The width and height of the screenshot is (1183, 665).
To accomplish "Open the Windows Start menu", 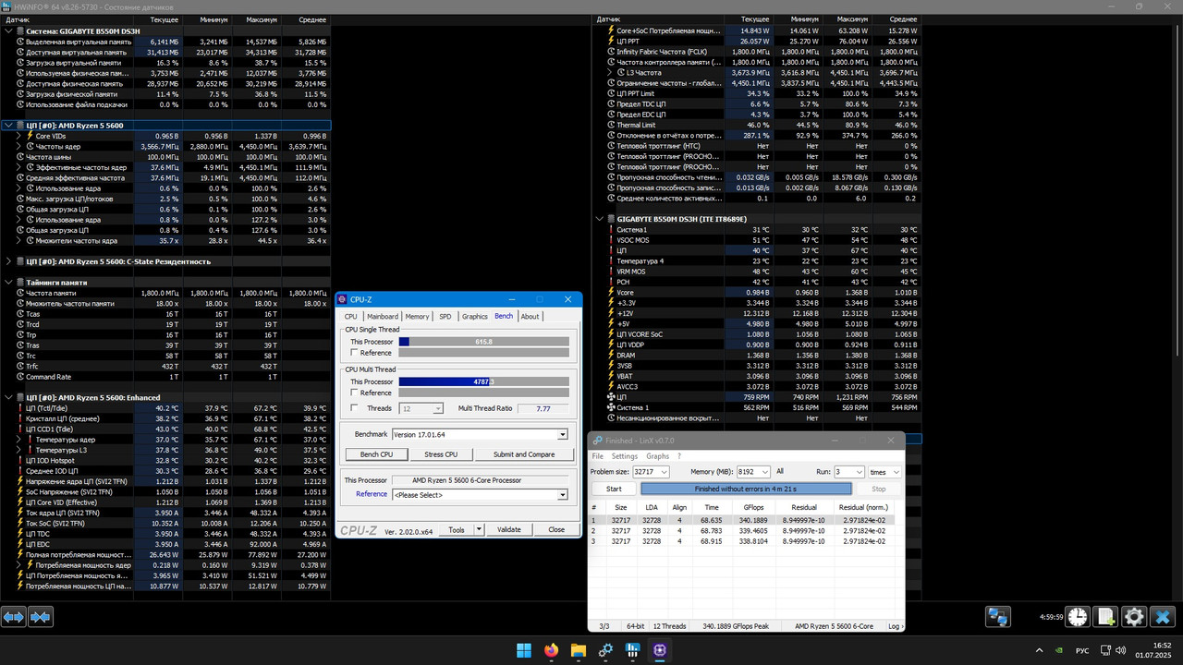I will pyautogui.click(x=524, y=650).
